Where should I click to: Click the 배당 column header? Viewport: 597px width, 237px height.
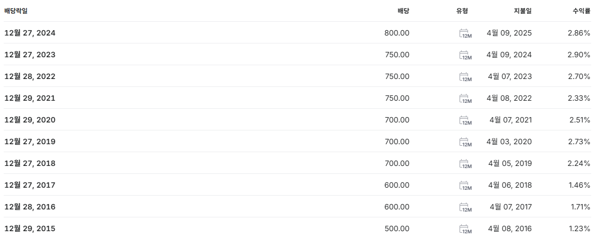[404, 11]
